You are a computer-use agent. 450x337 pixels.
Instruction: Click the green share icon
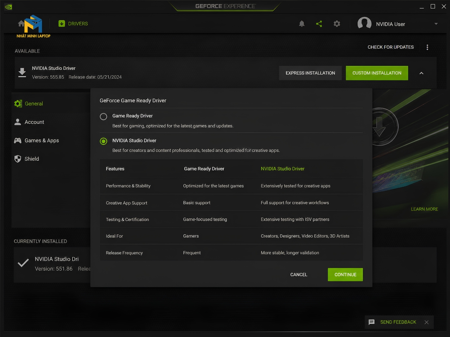[319, 24]
